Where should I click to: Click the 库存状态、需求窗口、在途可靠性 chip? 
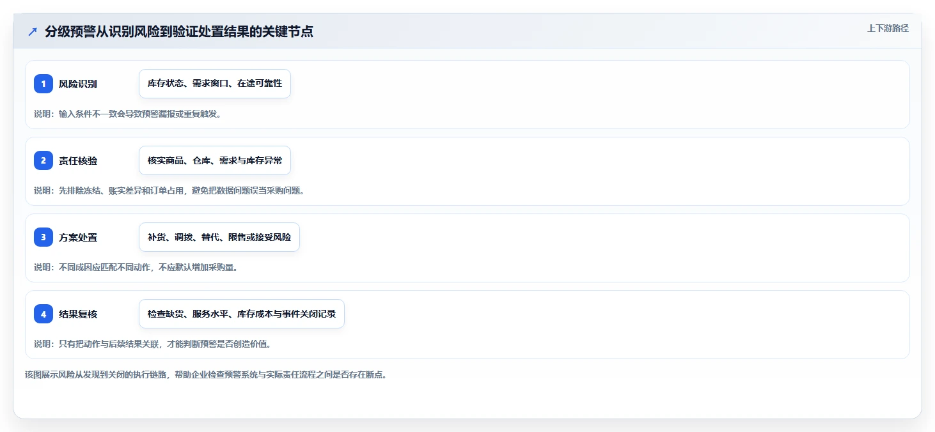[x=215, y=84]
